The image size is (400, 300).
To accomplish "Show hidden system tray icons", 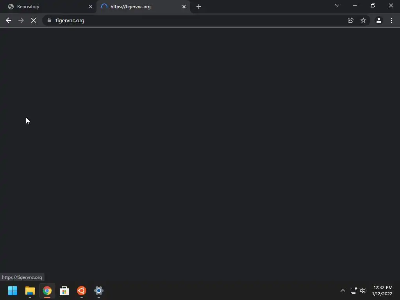I will [343, 291].
